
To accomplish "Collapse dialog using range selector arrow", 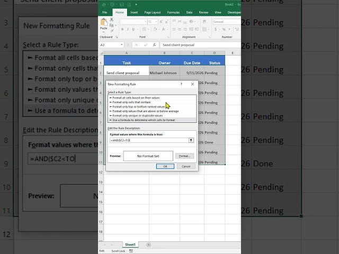I will click(191, 140).
